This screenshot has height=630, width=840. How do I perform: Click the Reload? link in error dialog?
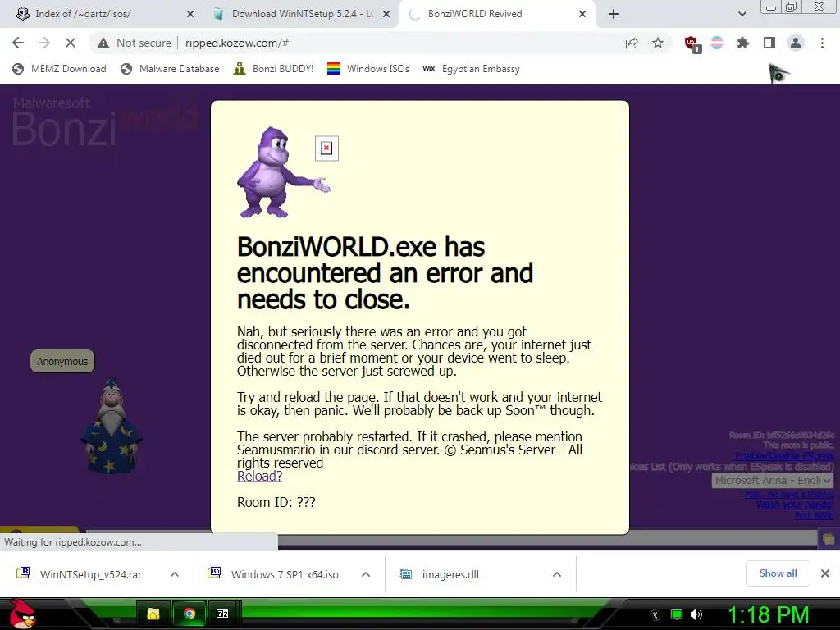click(x=259, y=476)
